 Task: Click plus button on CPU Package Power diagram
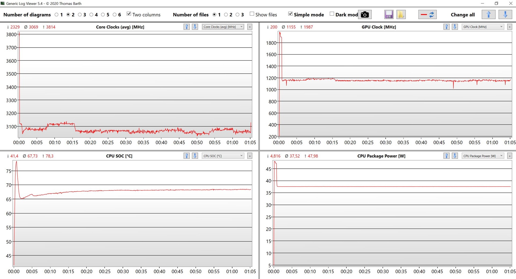[x=510, y=156]
